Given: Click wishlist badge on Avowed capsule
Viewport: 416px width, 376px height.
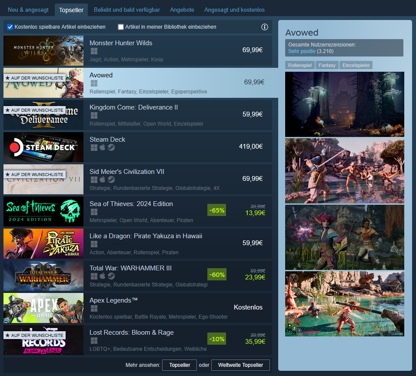Looking at the screenshot, I should pyautogui.click(x=34, y=78).
